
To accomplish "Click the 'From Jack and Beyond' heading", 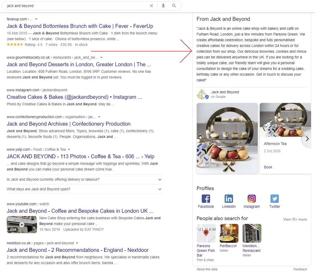I will click(x=223, y=19).
